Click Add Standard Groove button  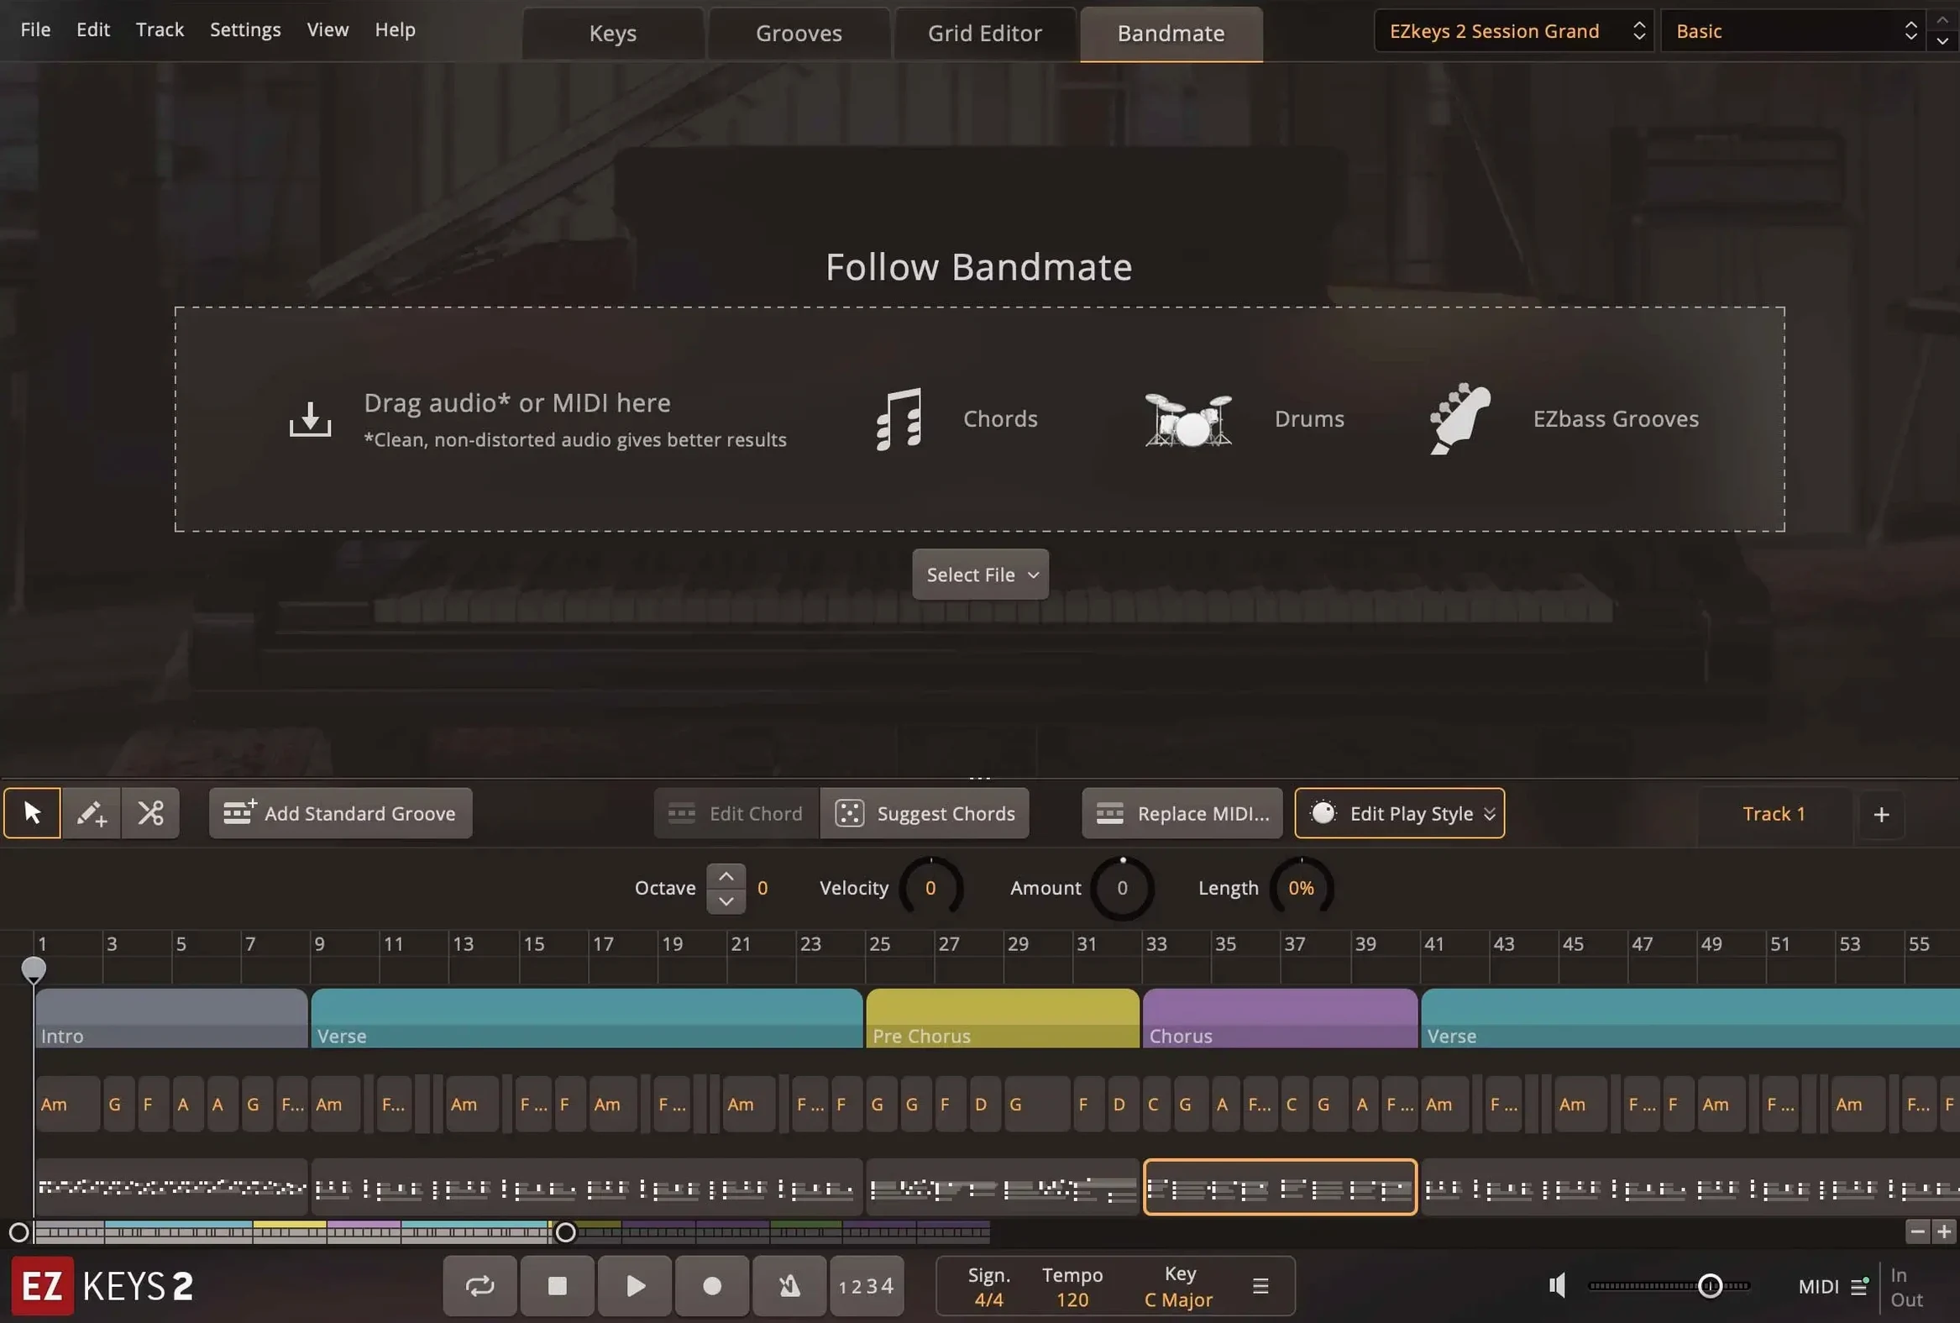click(x=341, y=813)
